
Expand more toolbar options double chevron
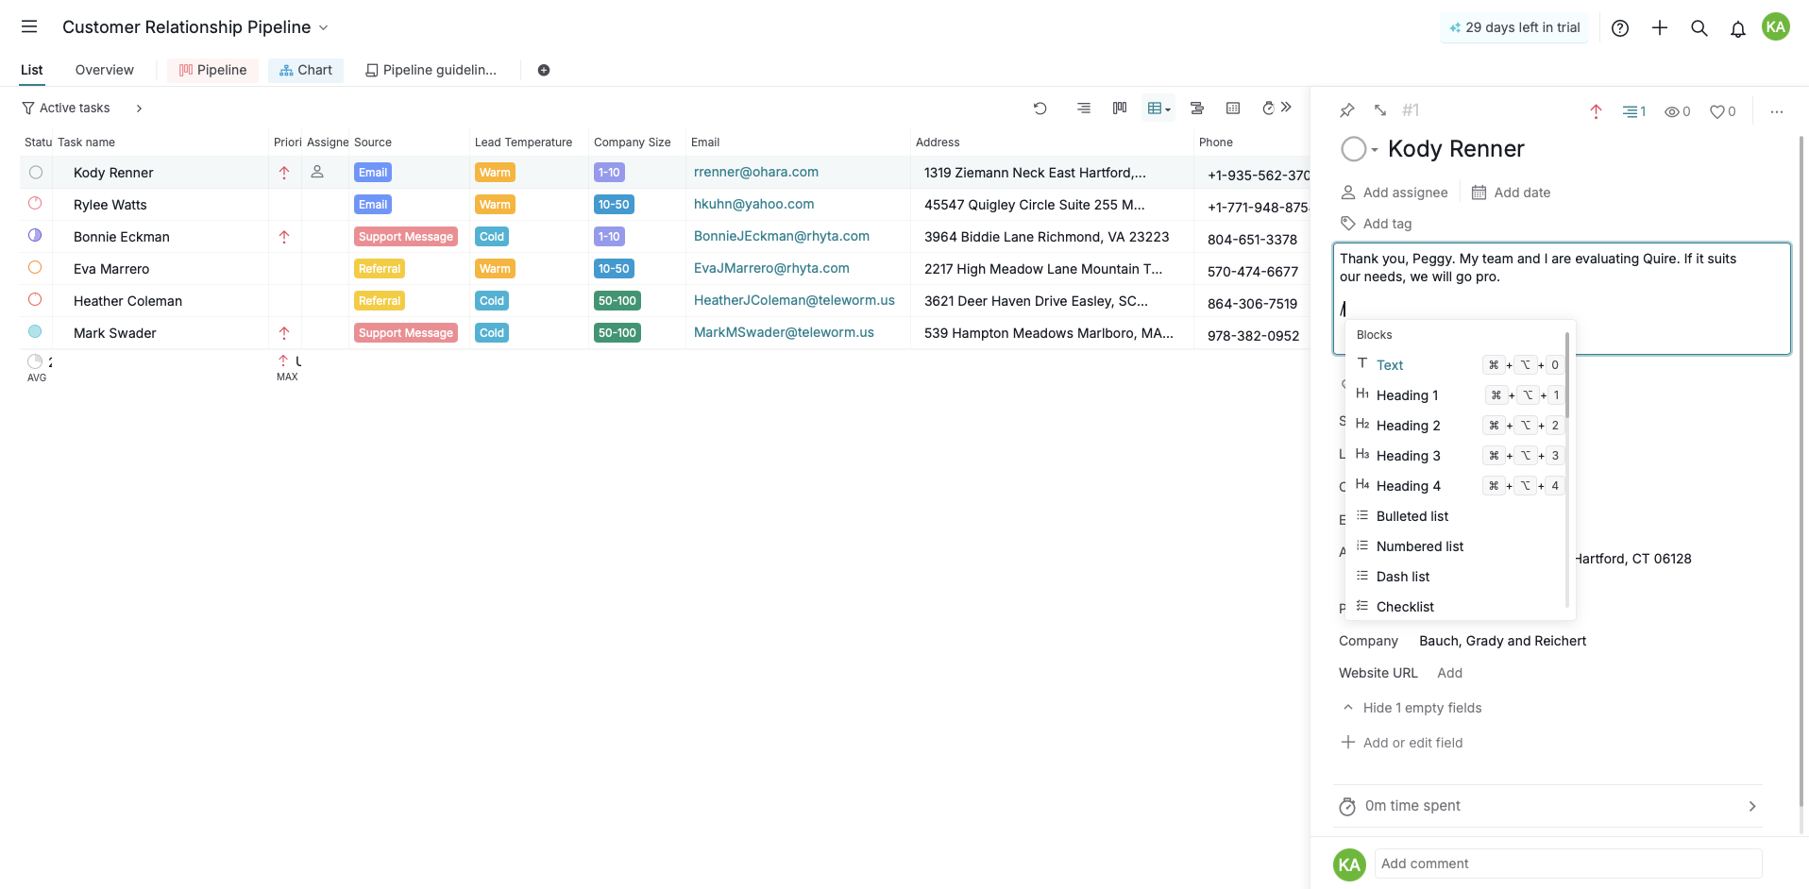click(1286, 108)
